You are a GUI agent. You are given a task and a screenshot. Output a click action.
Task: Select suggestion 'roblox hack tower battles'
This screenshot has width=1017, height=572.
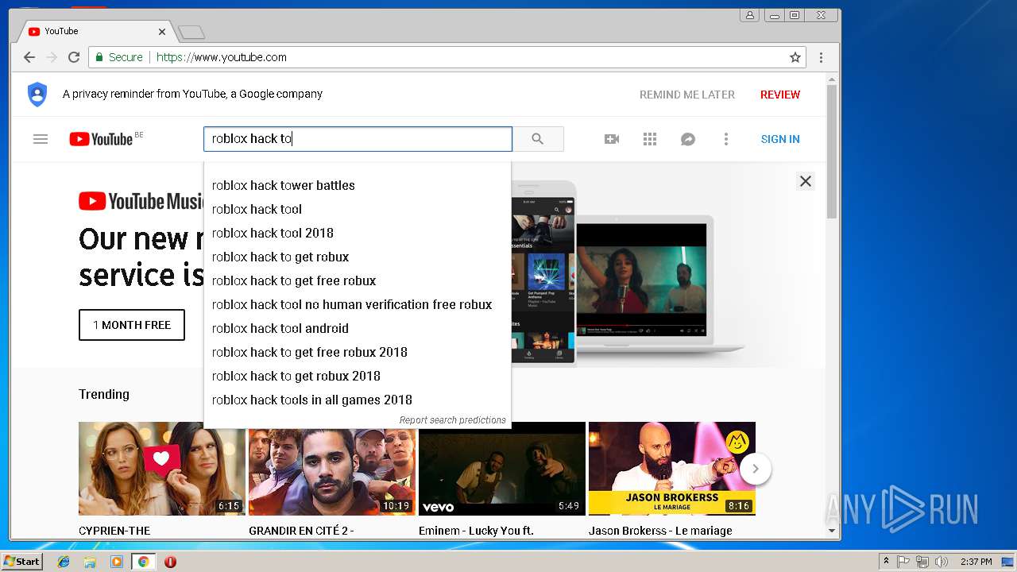[358, 185]
